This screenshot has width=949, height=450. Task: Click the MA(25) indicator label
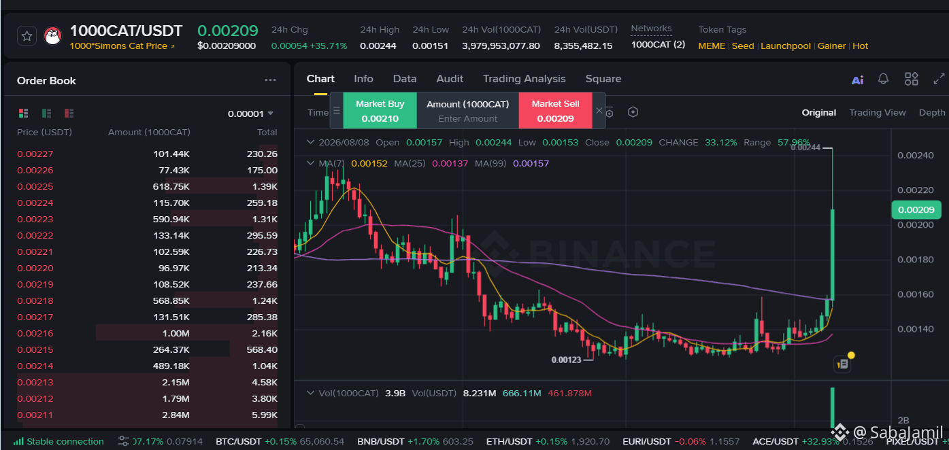[x=410, y=163]
